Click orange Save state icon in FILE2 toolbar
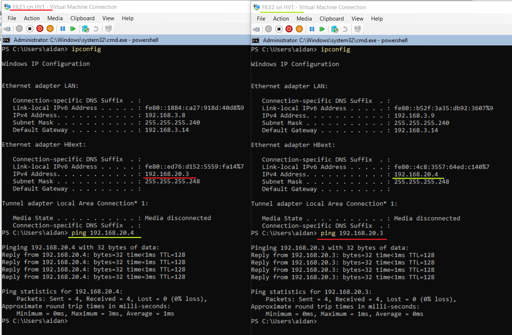512x335 pixels. pos(299,29)
